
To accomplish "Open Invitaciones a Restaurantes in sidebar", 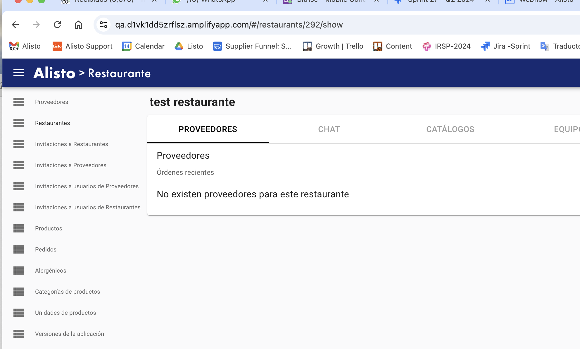I will pos(71,144).
